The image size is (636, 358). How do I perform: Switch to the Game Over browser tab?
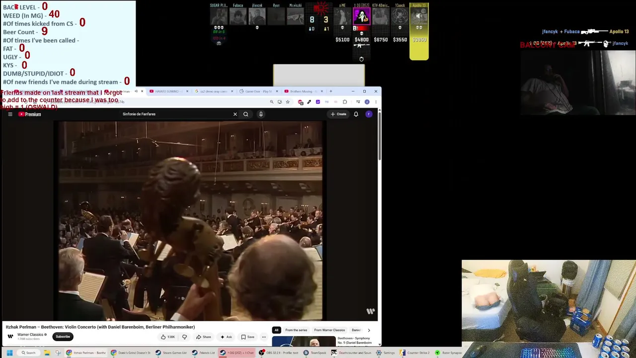[x=258, y=91]
